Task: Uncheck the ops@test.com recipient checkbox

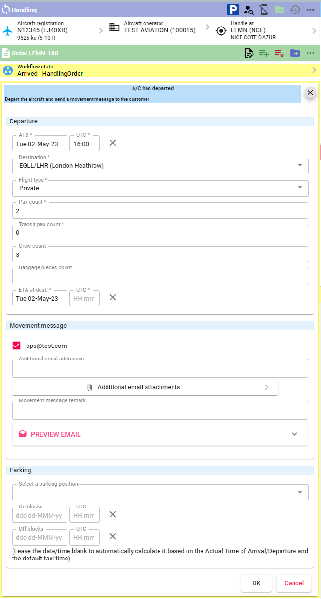Action: [16, 346]
